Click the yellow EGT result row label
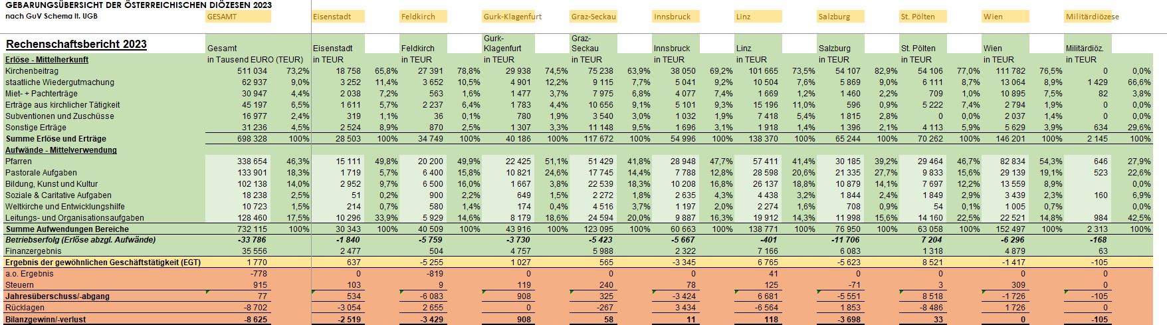Screen dimensions: 1167x325 click(103, 263)
